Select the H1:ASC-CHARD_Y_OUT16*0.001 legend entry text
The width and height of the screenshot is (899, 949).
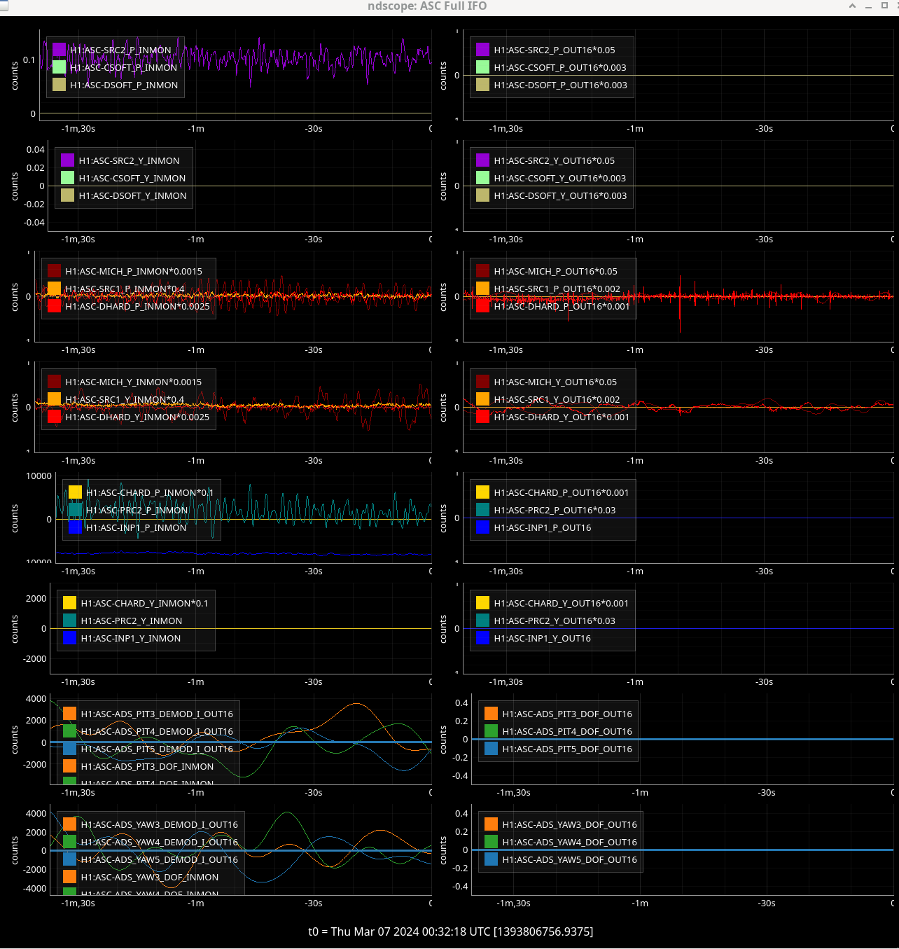[x=561, y=603]
